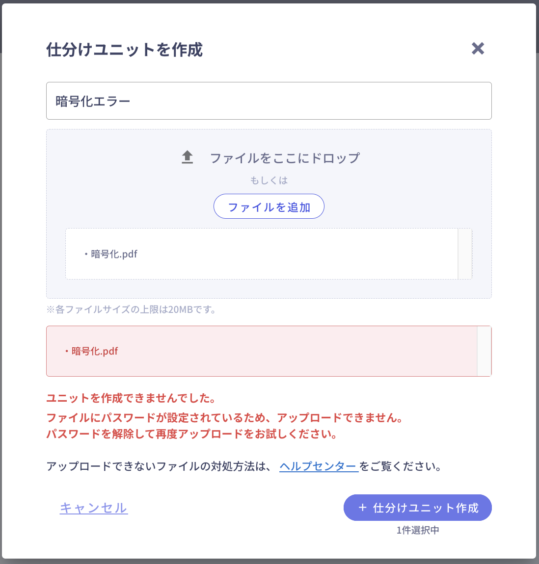Click the キャンセル link
539x564 pixels.
(94, 508)
